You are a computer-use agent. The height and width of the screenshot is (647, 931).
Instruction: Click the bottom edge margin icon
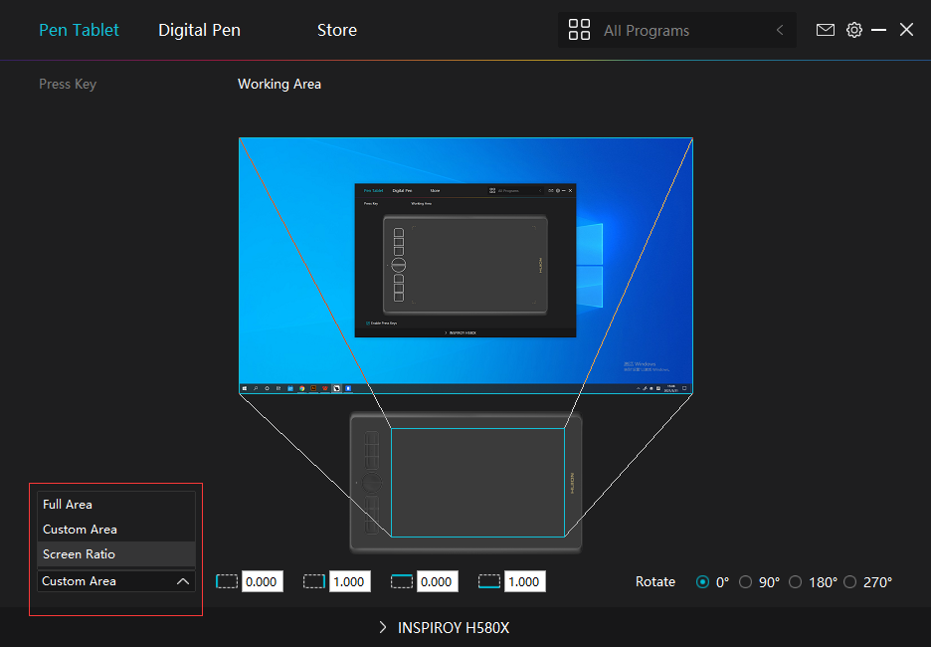tap(489, 581)
